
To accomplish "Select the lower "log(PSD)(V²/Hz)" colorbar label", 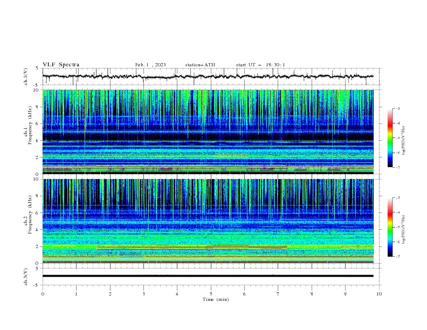I will [x=404, y=230].
